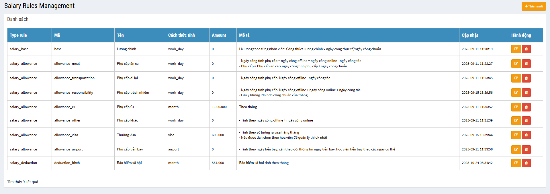
Task: Delete the Lương chính base rule
Action: tap(526, 49)
